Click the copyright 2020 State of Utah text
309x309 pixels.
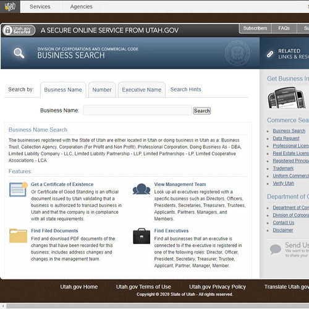185,294
